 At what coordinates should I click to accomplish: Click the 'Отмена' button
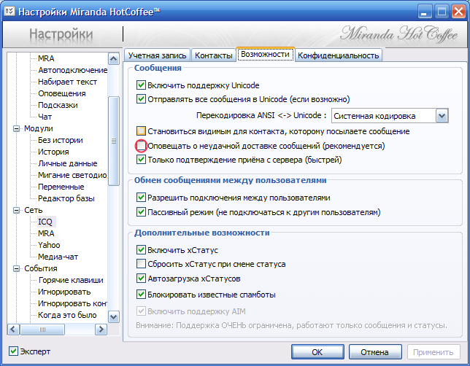click(x=374, y=351)
